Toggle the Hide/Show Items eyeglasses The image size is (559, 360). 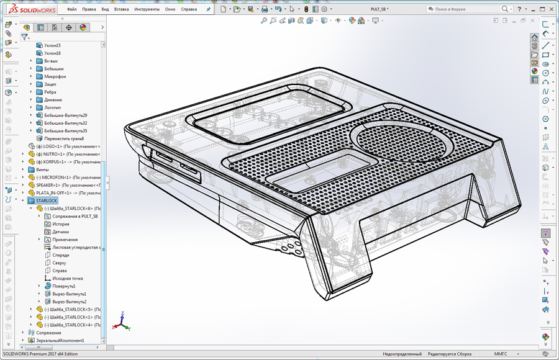pos(337,20)
